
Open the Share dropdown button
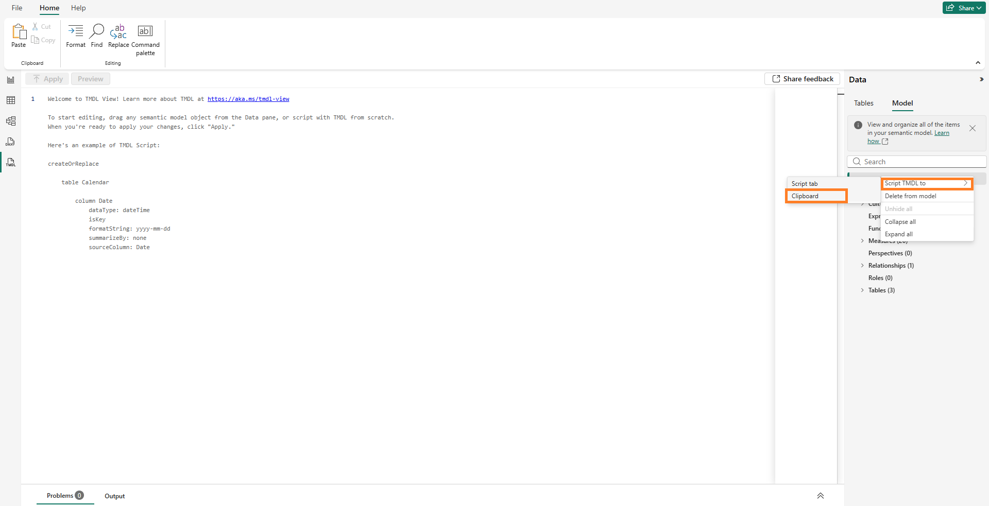964,8
